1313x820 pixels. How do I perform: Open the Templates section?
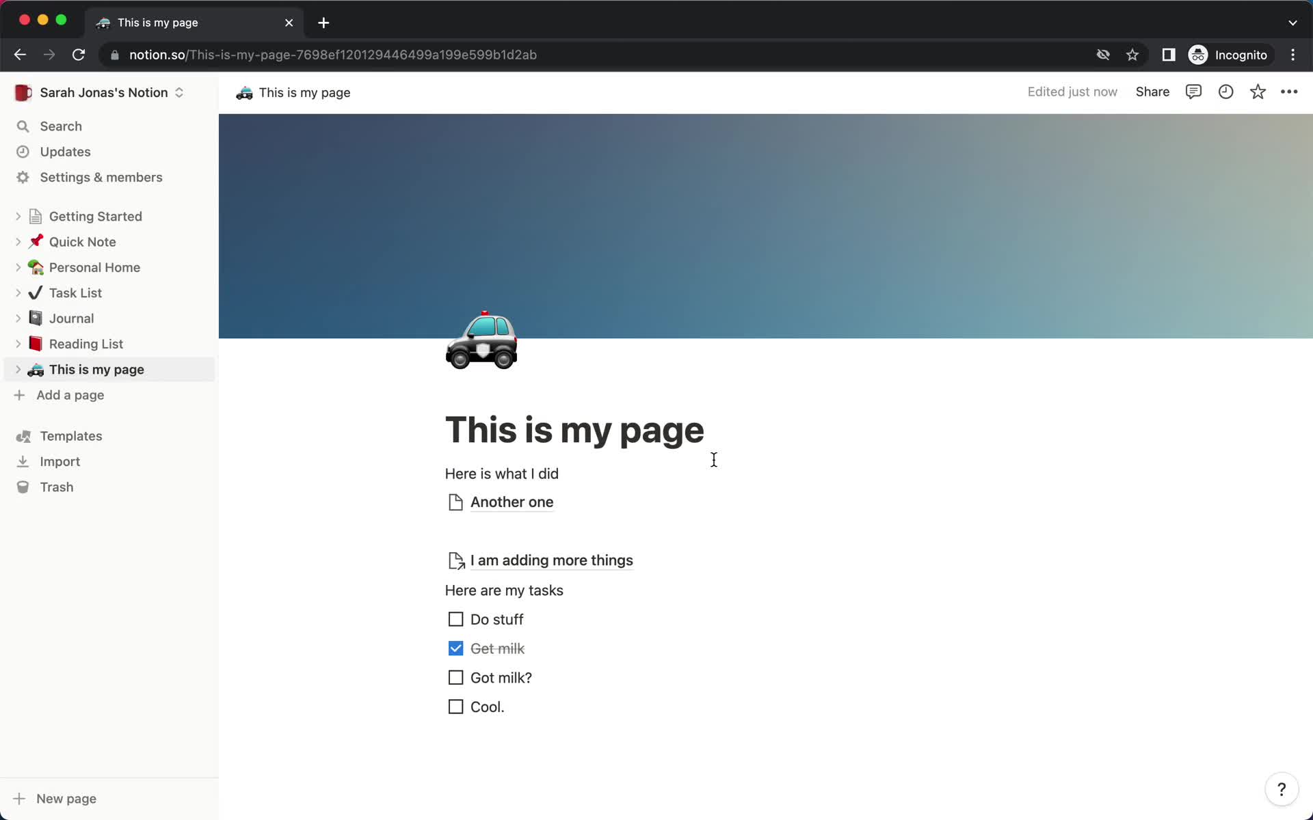(71, 435)
